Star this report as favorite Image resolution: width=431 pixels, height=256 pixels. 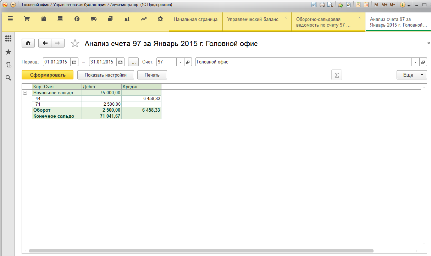click(x=75, y=43)
